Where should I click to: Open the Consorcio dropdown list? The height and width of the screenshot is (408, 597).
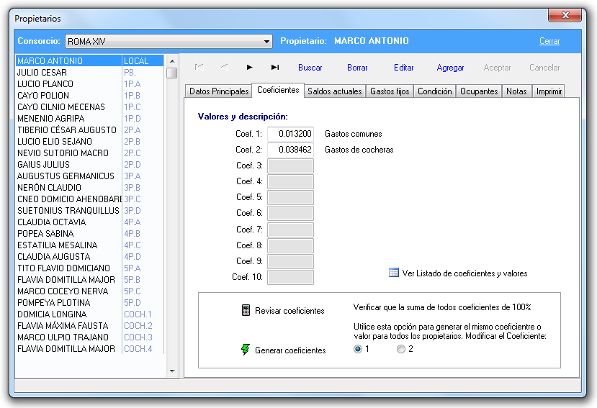click(x=267, y=42)
